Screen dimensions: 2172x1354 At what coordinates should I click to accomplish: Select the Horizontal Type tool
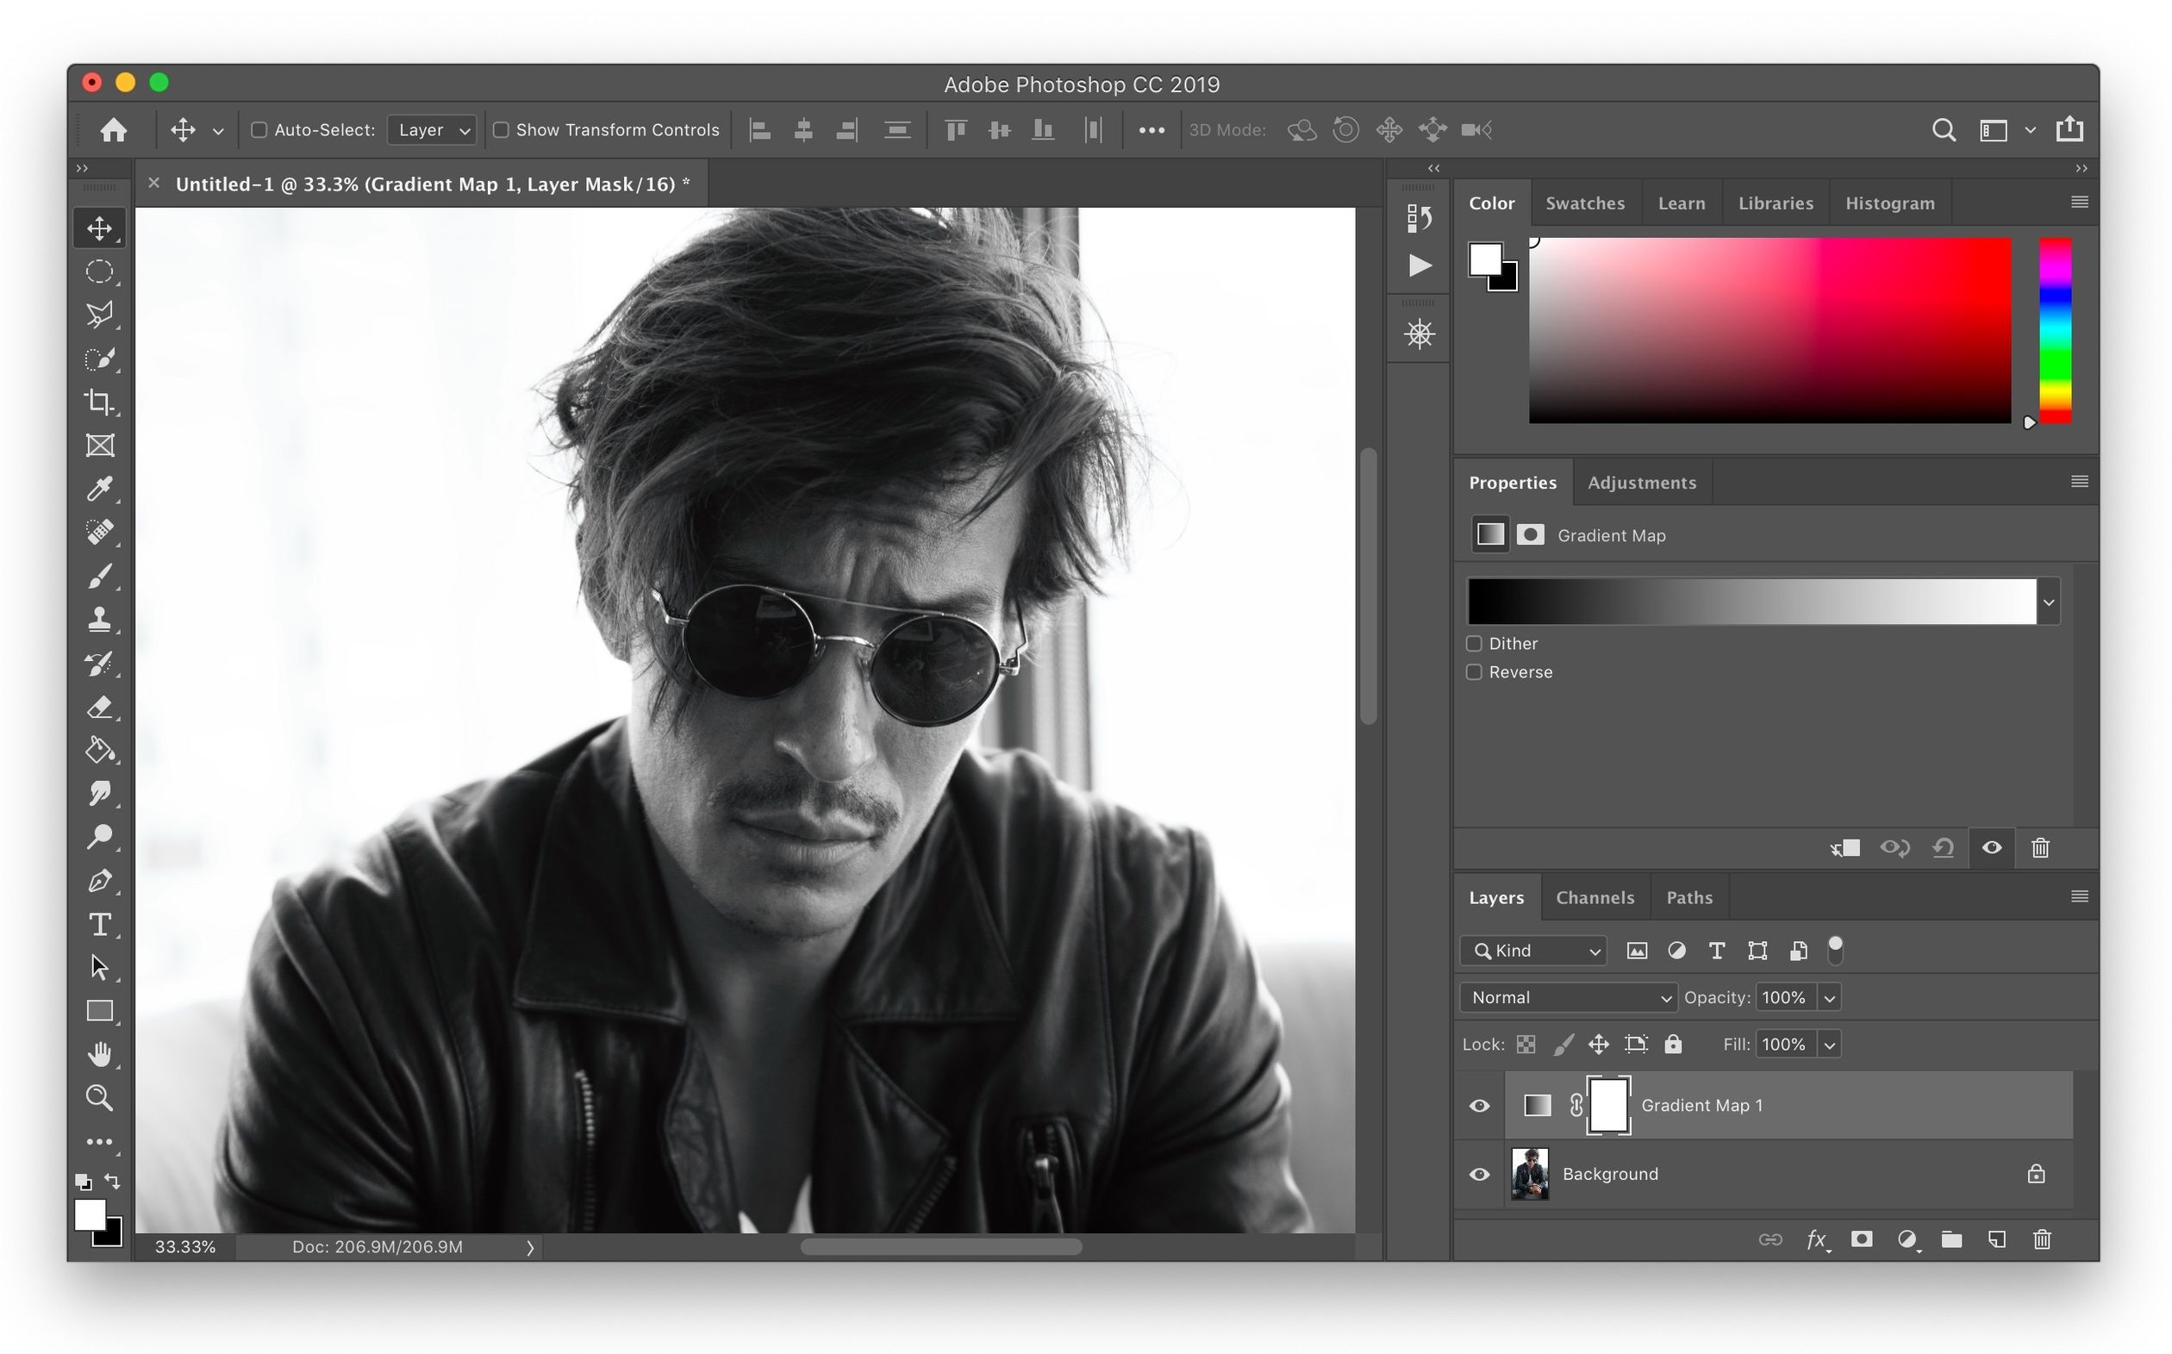[99, 924]
